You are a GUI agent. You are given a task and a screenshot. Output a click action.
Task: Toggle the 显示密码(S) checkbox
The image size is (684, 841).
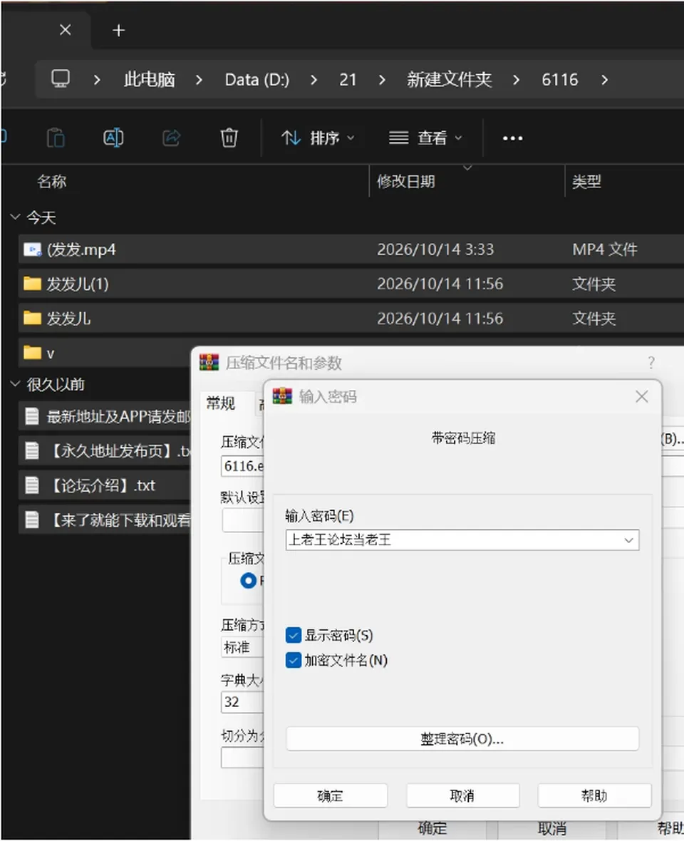click(294, 635)
